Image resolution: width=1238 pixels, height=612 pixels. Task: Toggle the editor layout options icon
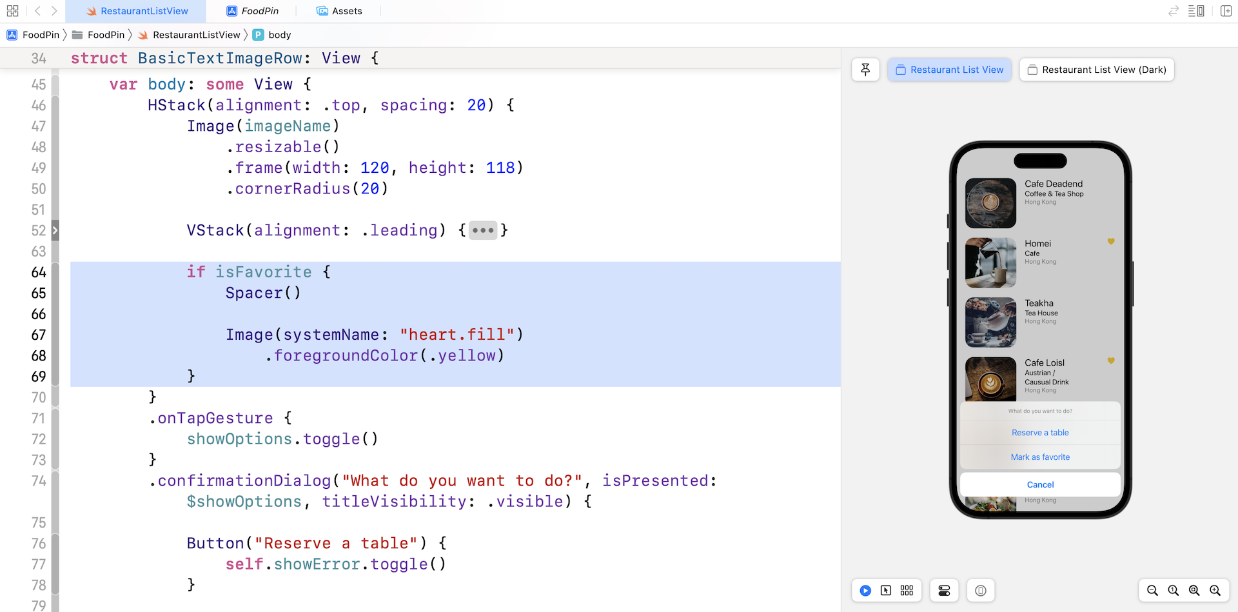(x=1195, y=11)
